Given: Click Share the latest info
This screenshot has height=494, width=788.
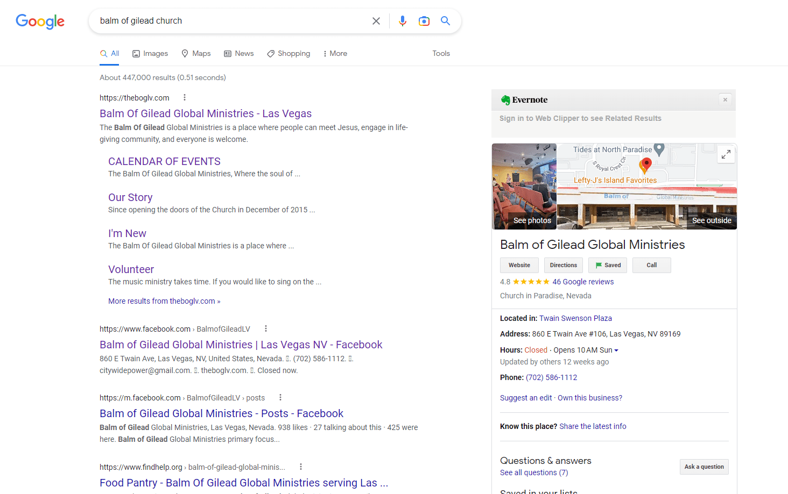Looking at the screenshot, I should (593, 426).
